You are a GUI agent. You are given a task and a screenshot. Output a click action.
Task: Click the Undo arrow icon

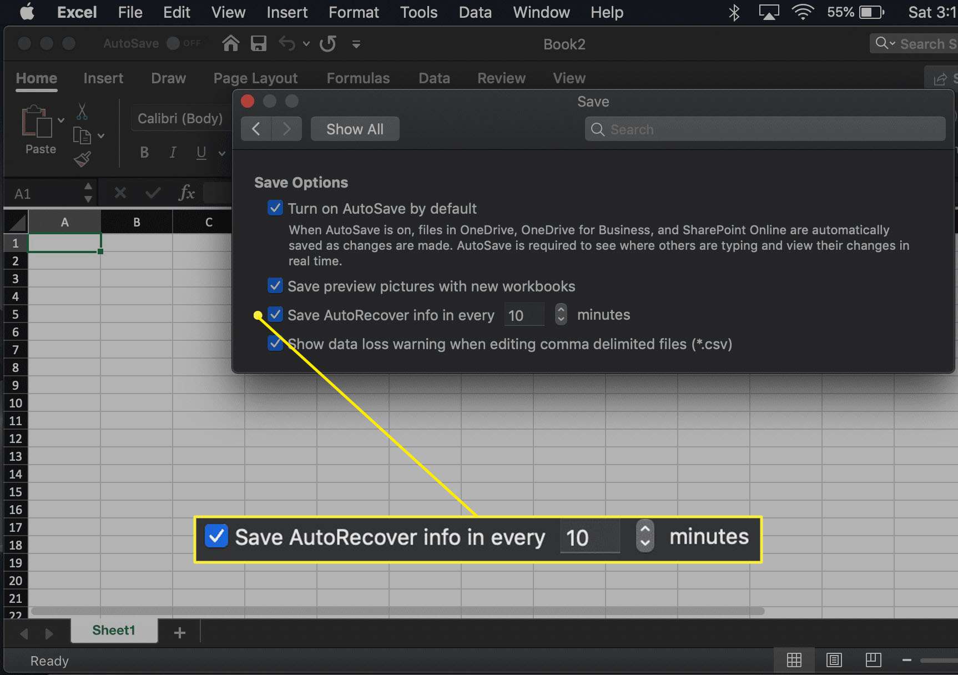tap(287, 43)
